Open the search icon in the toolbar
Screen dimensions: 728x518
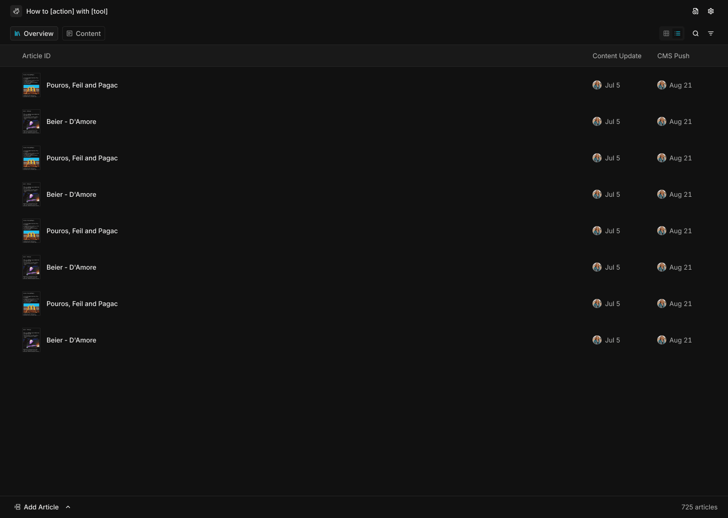[x=696, y=33]
